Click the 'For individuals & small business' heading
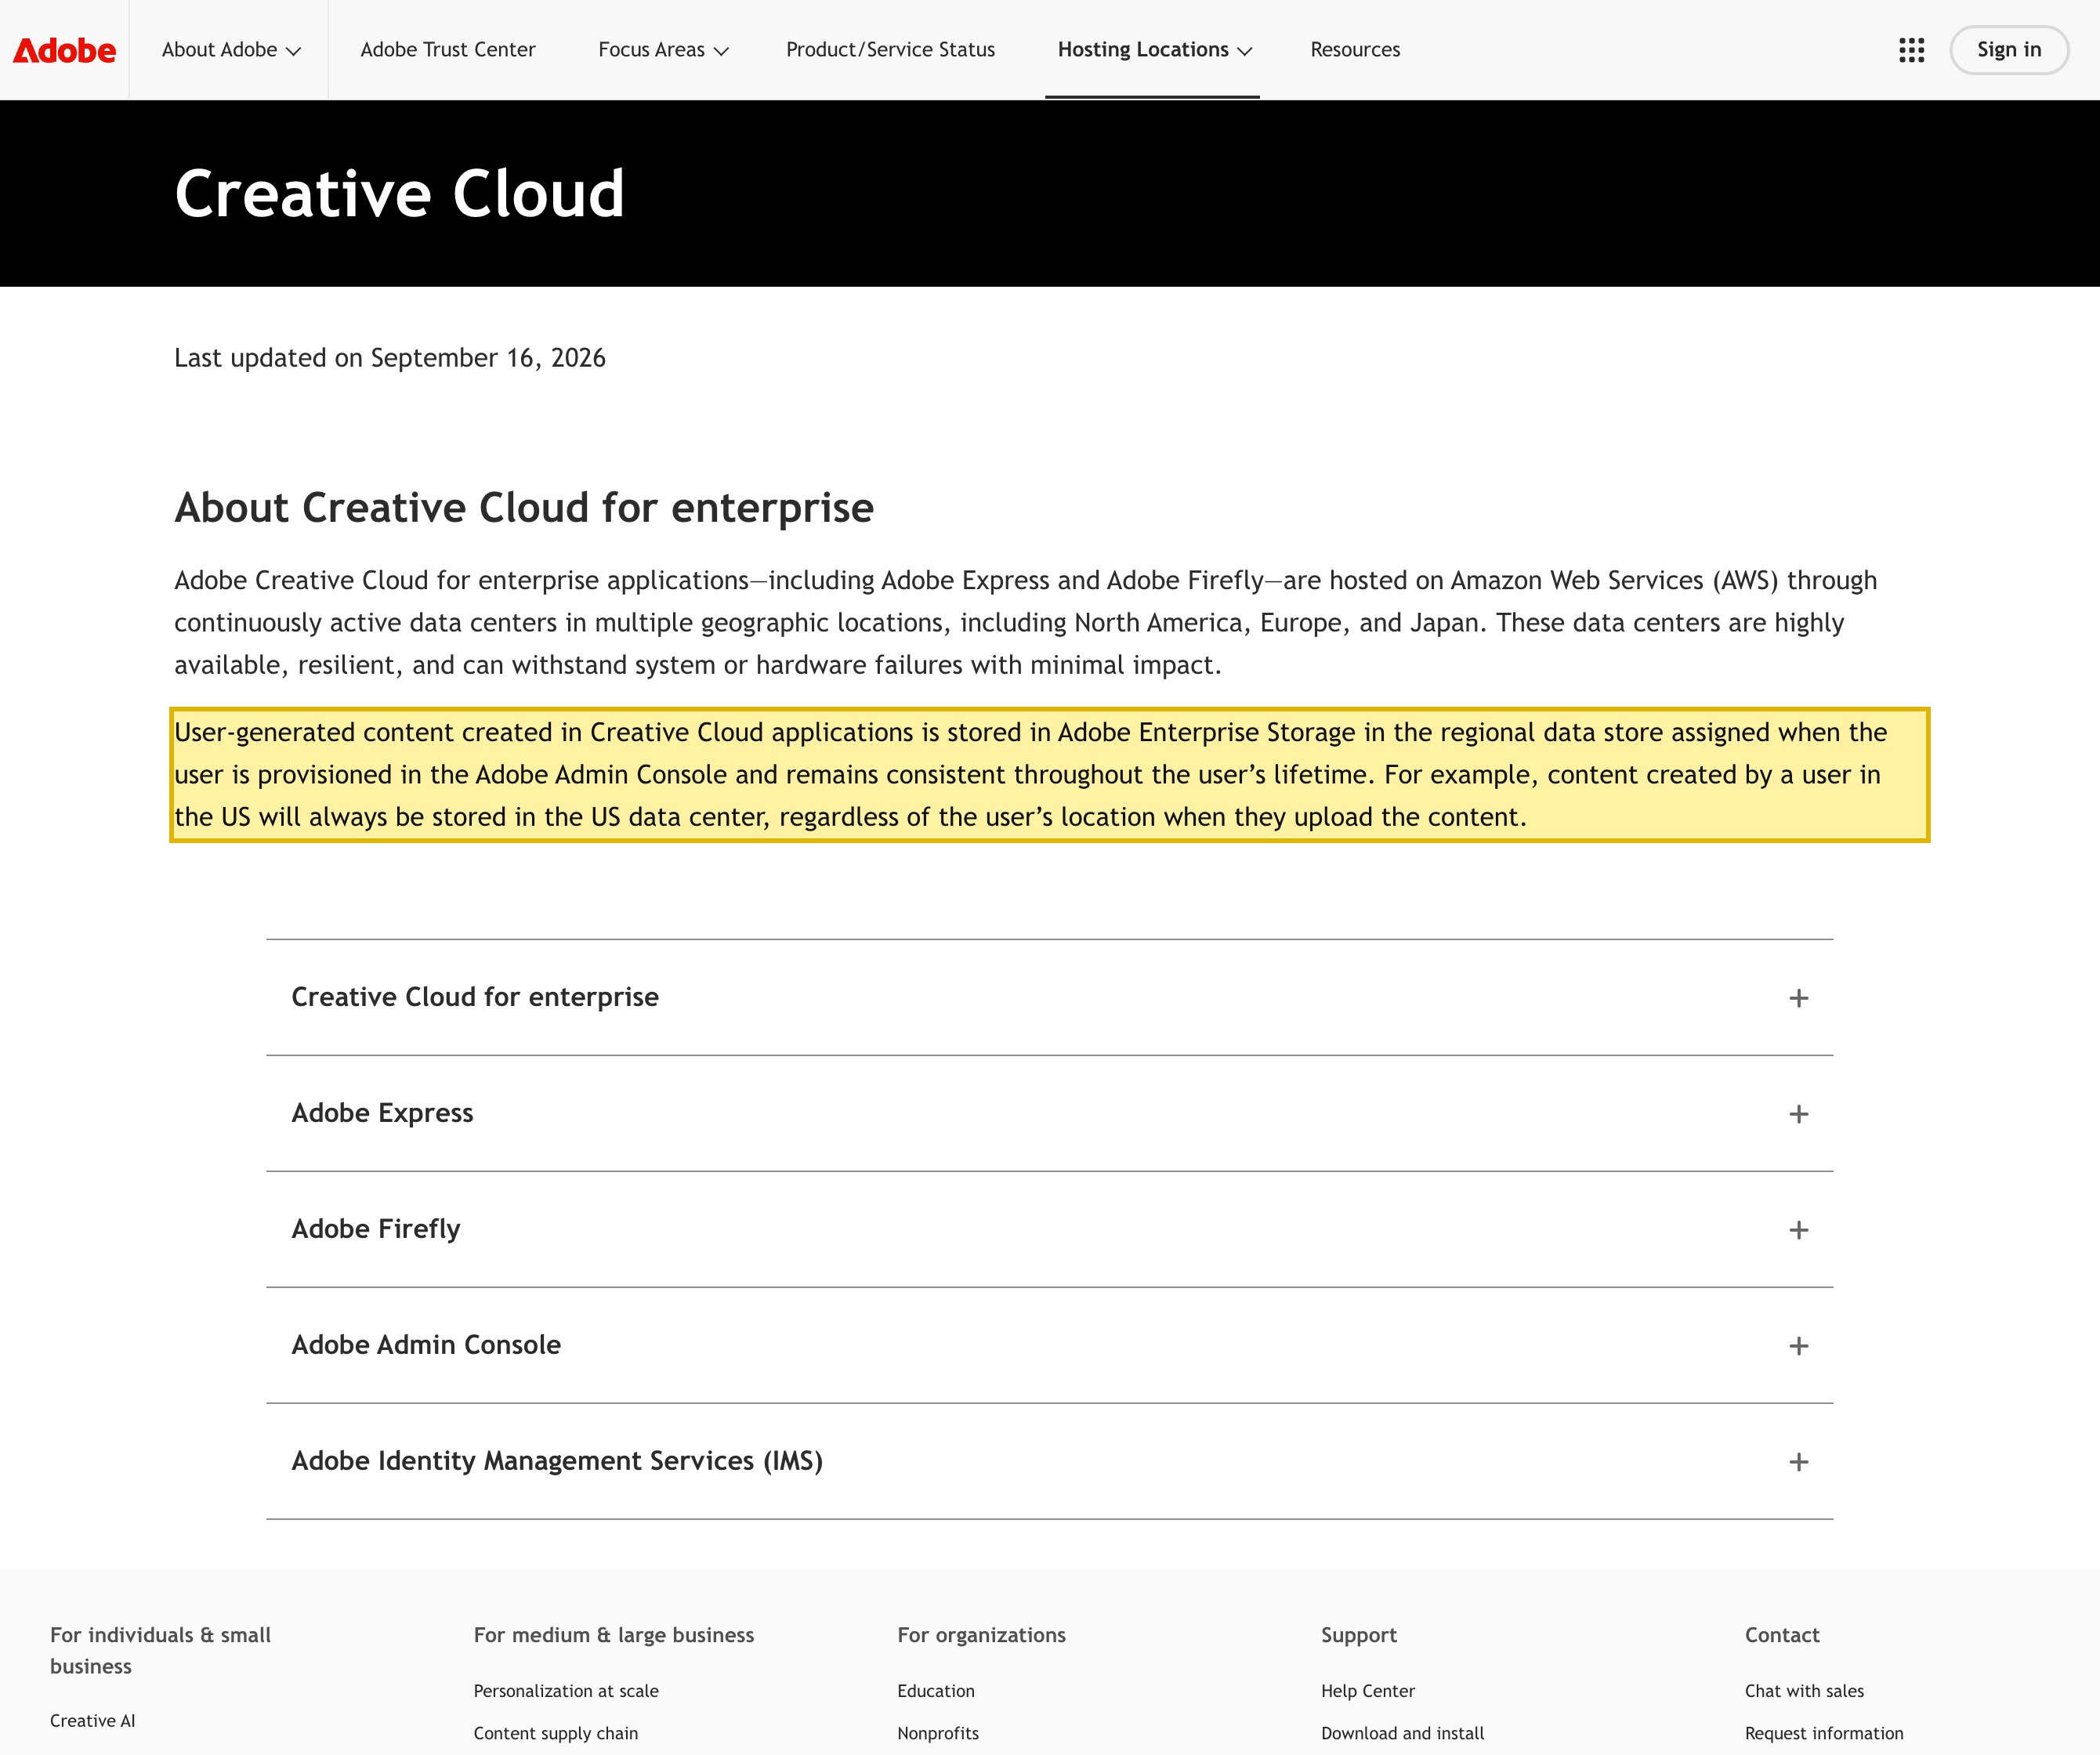Image resolution: width=2100 pixels, height=1755 pixels. [x=160, y=1650]
